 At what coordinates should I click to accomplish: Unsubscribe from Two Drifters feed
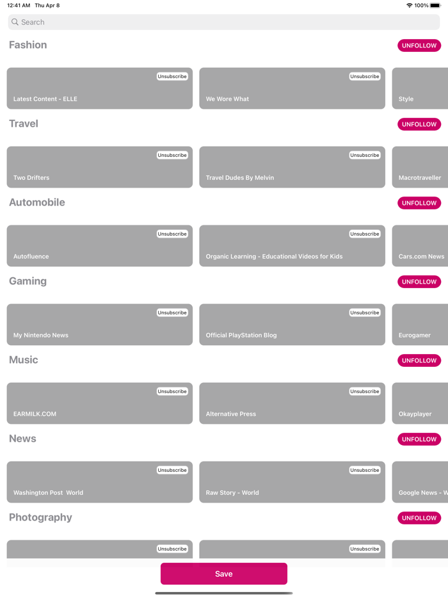click(x=172, y=155)
